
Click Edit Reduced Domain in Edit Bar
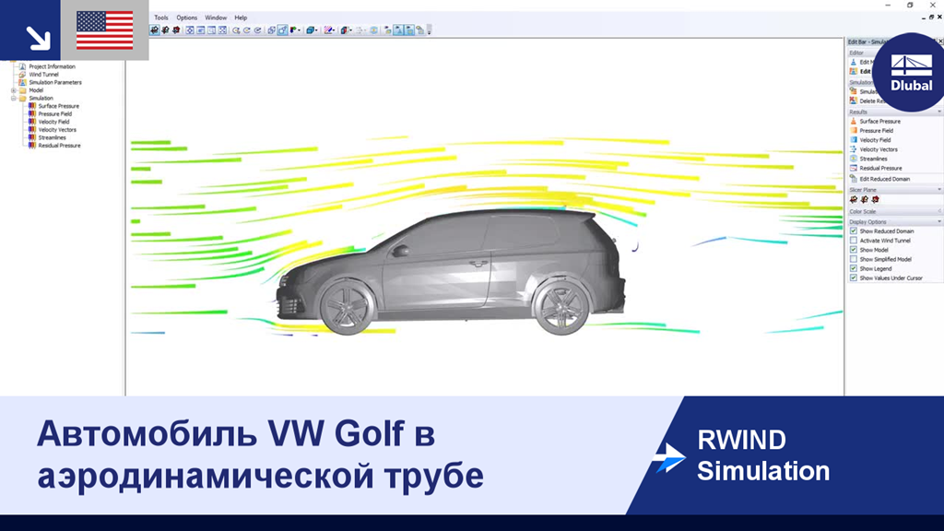[884, 179]
